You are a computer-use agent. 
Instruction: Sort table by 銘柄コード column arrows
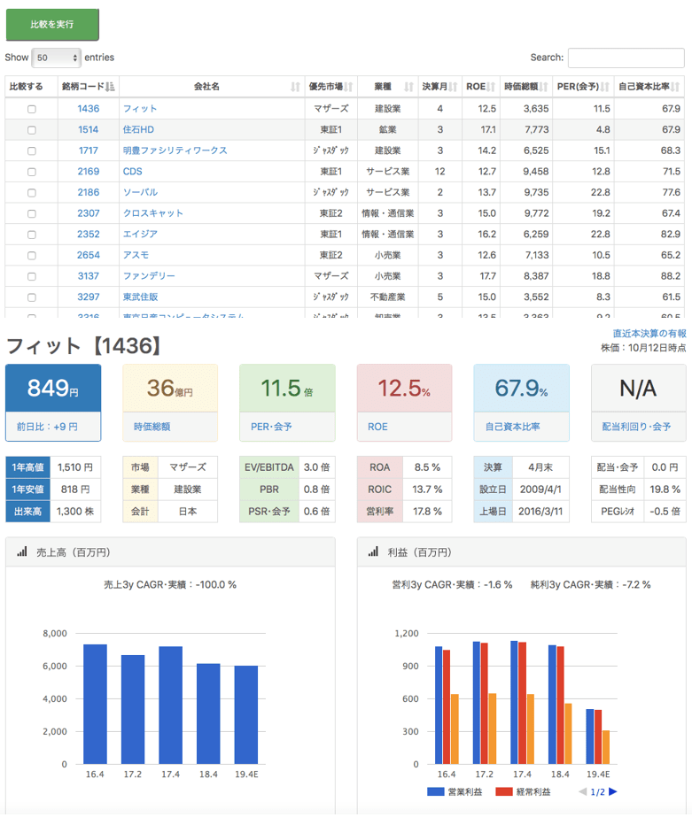point(110,87)
